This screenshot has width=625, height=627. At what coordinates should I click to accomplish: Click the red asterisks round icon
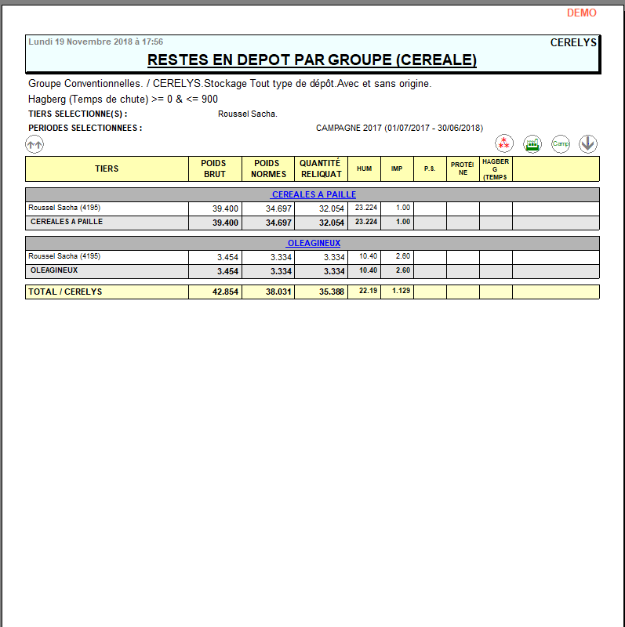coord(504,143)
